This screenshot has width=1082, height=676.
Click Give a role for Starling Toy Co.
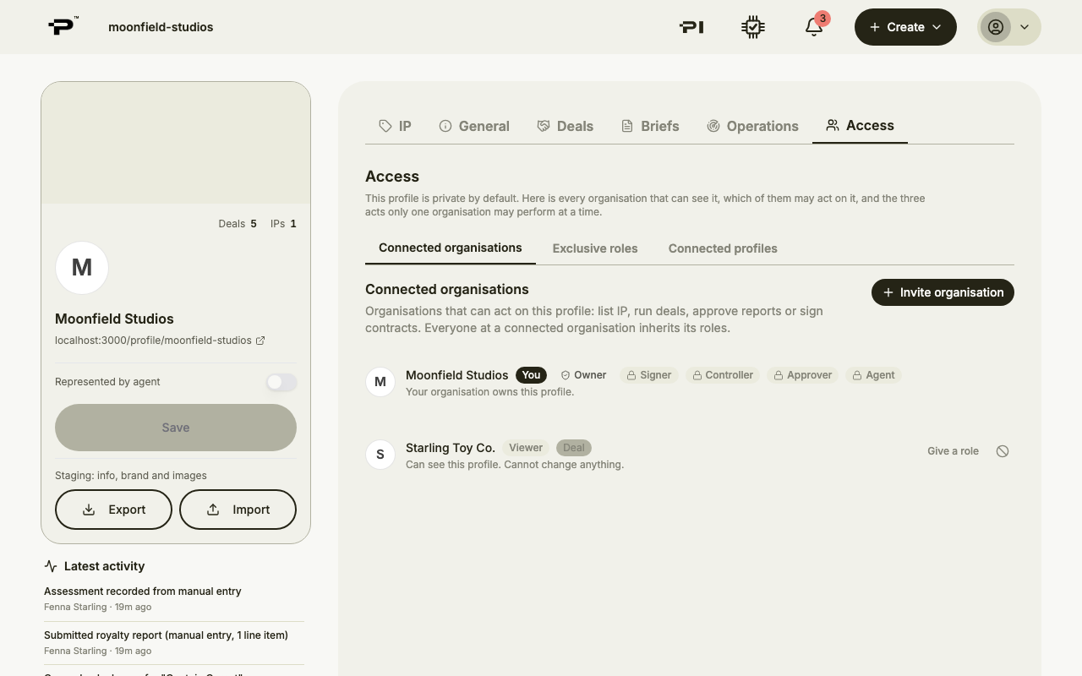(x=953, y=451)
